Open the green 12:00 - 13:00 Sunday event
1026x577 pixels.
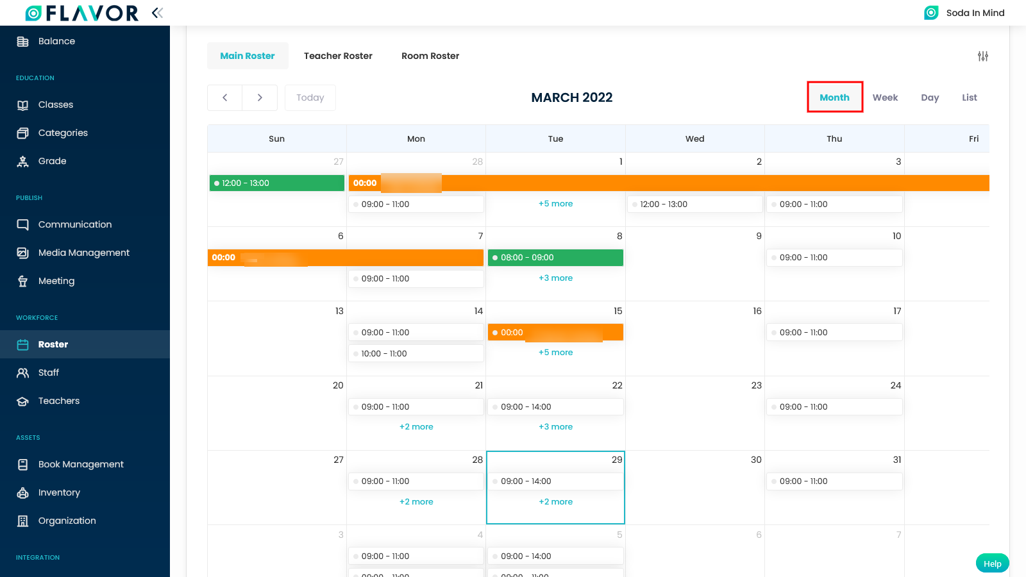click(277, 183)
